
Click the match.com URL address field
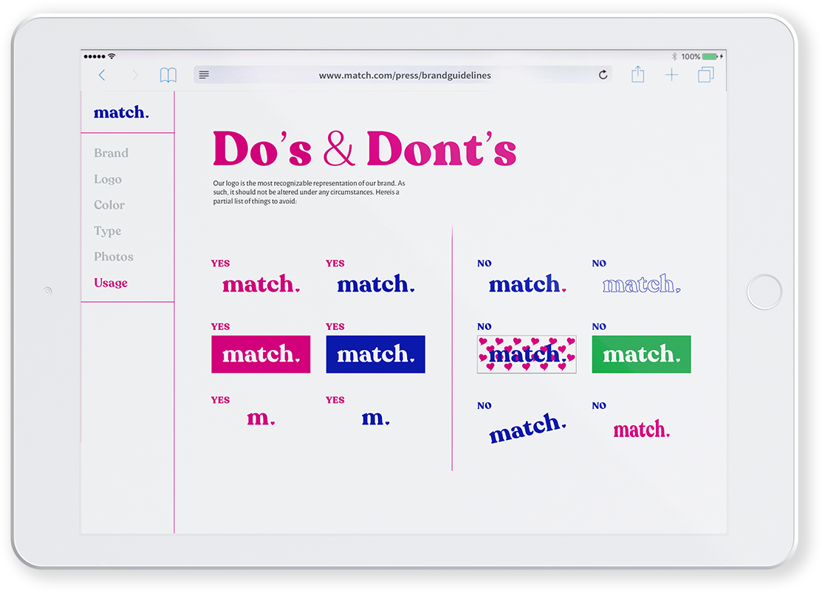403,75
